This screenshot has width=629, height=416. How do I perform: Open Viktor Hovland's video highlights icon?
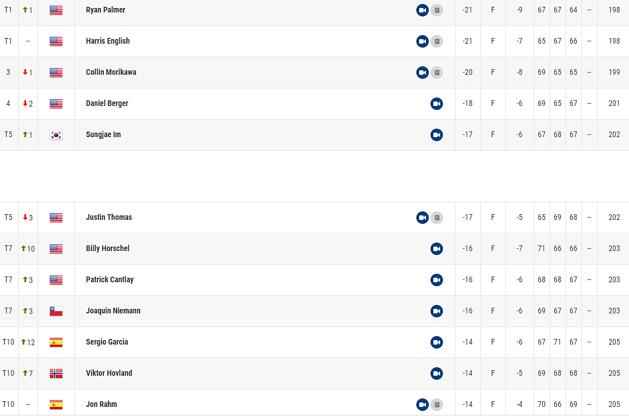coord(436,373)
